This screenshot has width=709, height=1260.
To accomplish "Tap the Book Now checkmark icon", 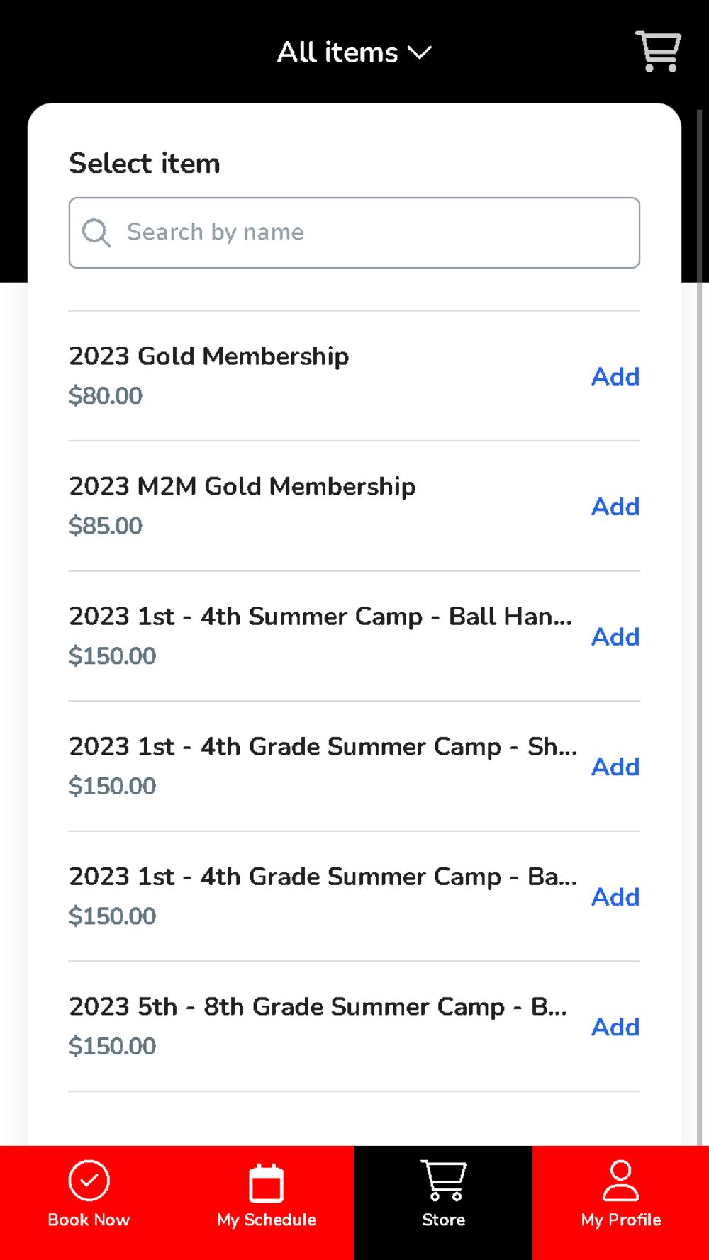I will pos(89,1181).
